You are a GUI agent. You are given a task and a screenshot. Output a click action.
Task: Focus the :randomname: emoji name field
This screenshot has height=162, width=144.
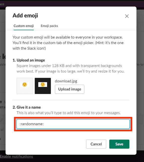73,124
